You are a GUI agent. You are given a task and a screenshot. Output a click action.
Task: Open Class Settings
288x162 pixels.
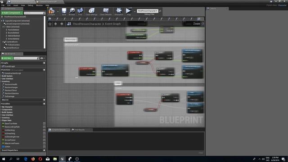[91, 11]
